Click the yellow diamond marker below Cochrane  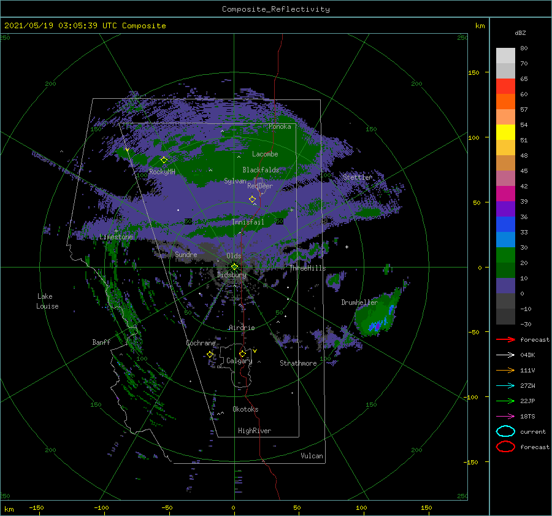tap(210, 355)
